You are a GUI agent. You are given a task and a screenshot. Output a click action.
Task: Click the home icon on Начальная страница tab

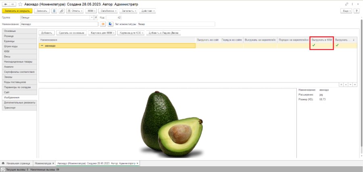click(3, 163)
